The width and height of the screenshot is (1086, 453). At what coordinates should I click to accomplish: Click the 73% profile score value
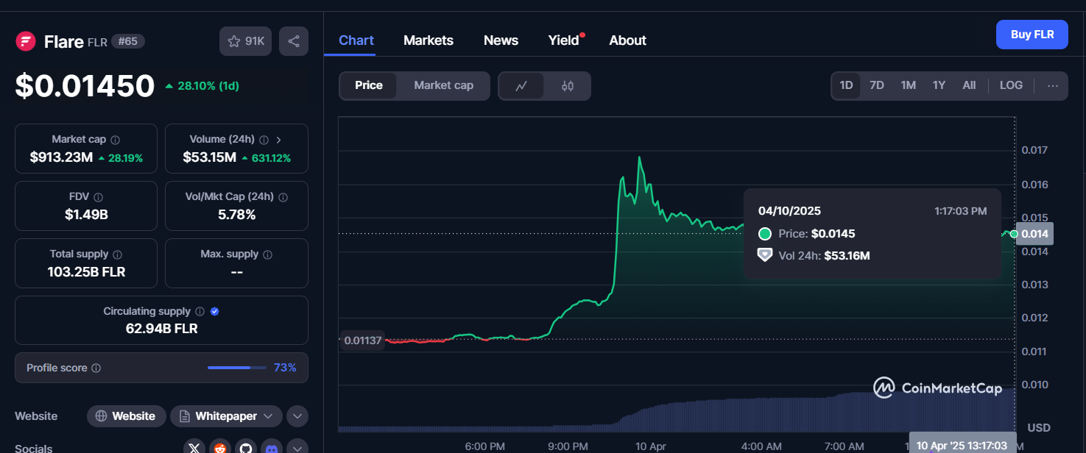coord(285,368)
